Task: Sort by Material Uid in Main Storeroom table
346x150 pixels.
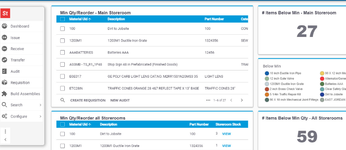Action: click(80, 19)
